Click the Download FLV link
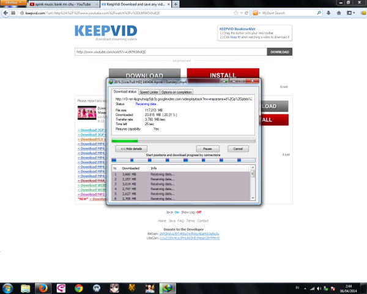The height and width of the screenshot is (294, 367). click(92, 139)
